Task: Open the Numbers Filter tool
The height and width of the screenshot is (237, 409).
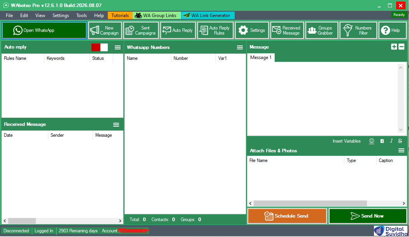Action: point(358,30)
